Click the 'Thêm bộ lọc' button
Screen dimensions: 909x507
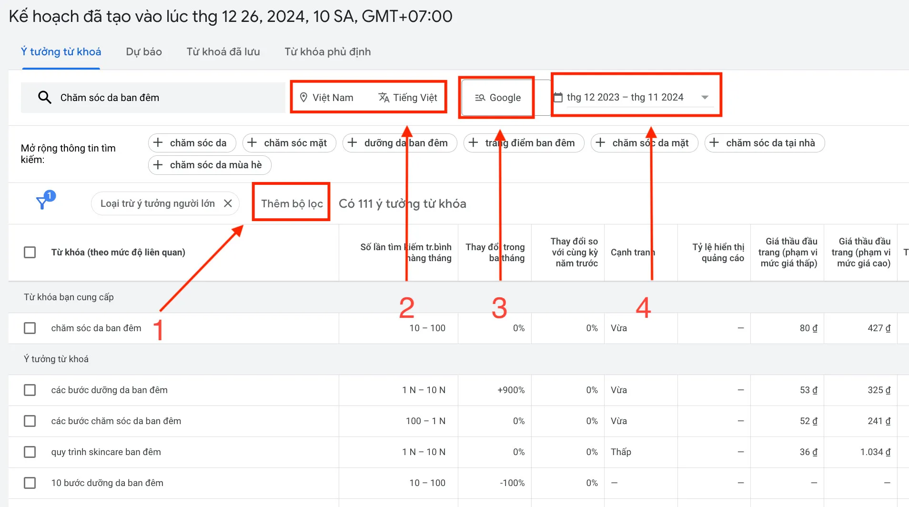pos(292,204)
